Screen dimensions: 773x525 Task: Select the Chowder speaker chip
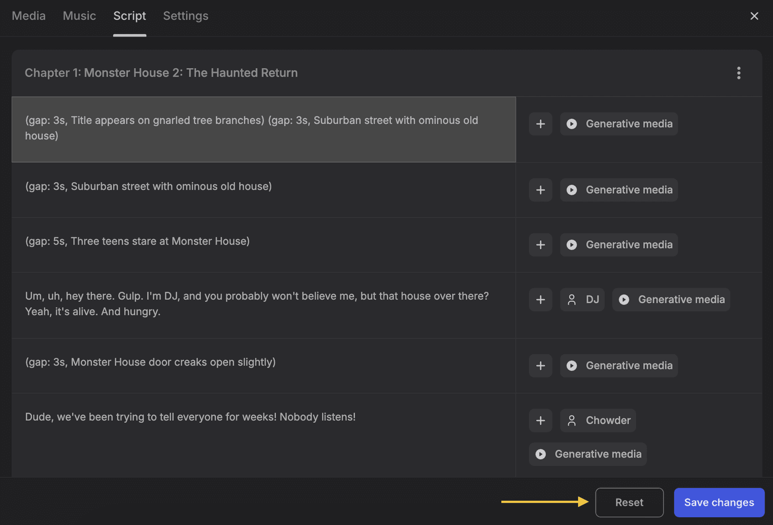point(598,421)
